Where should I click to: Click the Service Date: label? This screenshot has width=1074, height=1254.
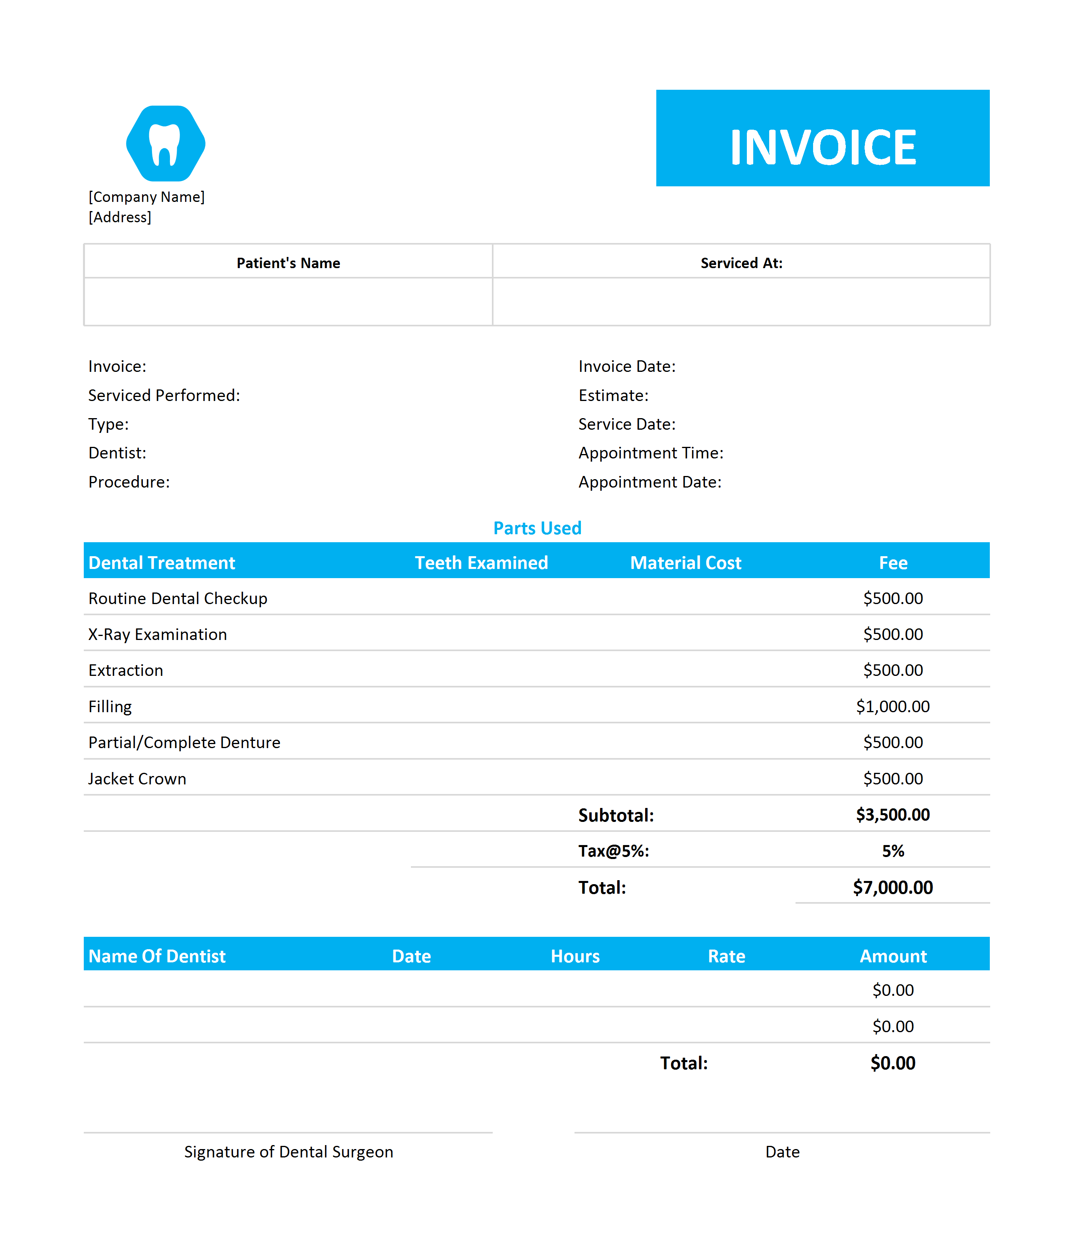[627, 424]
